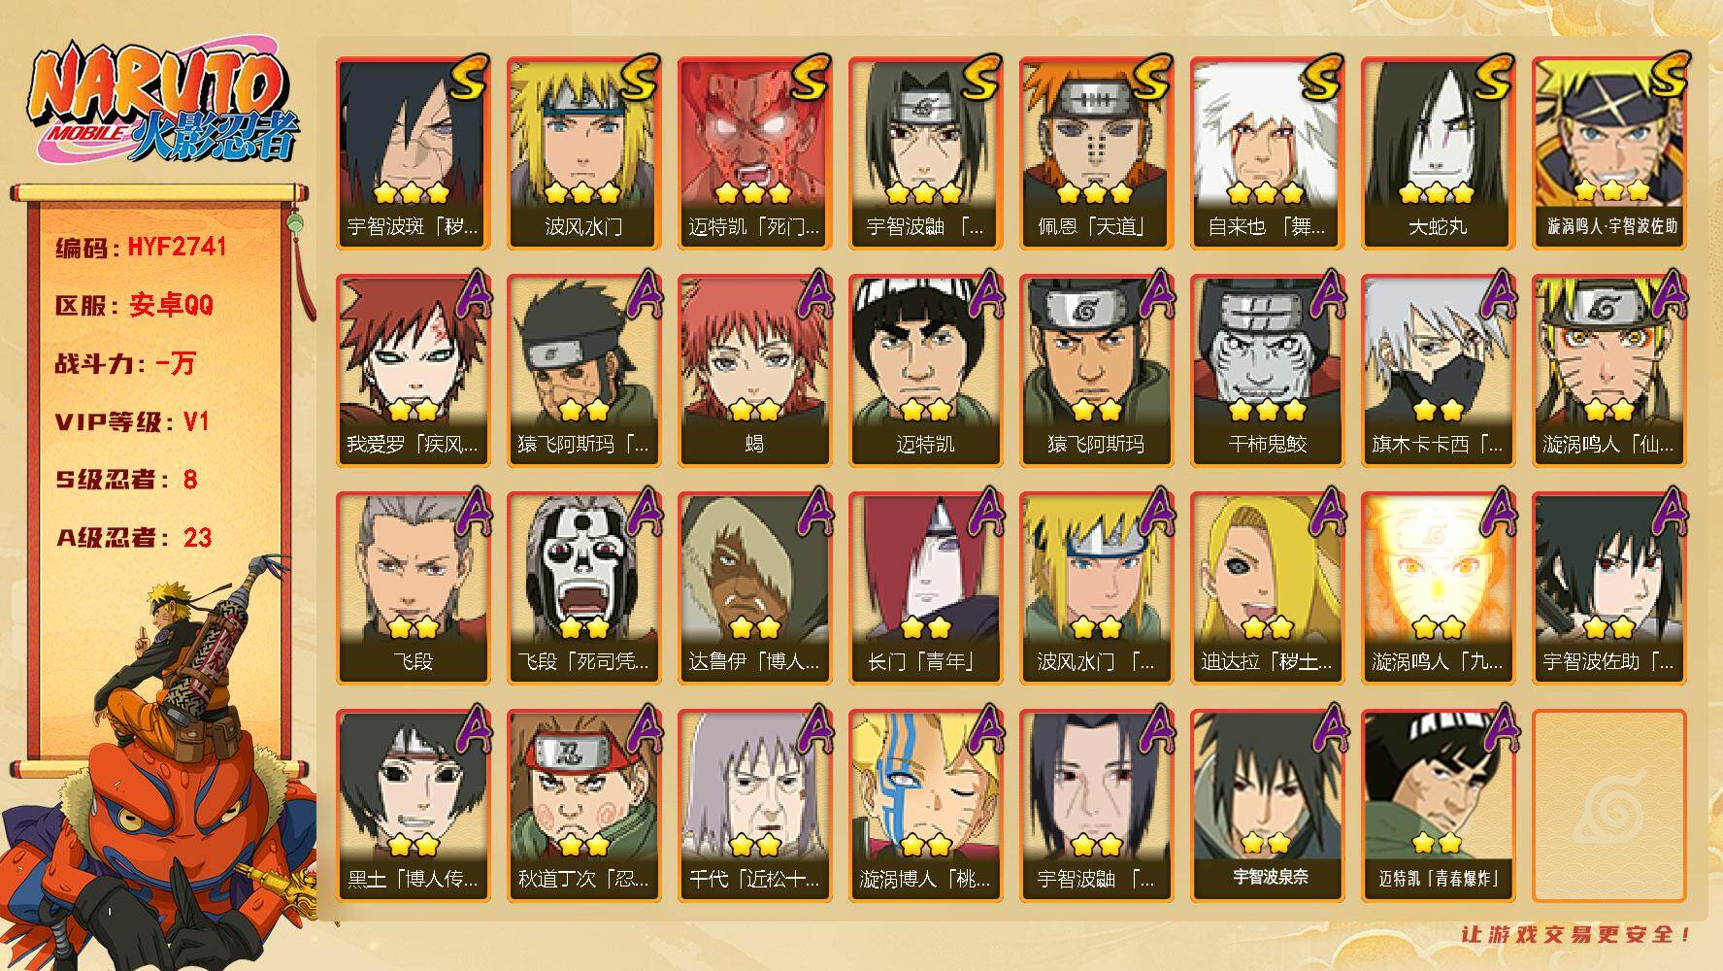Choose the 干柿鬼鲛 ninja card

click(1267, 371)
